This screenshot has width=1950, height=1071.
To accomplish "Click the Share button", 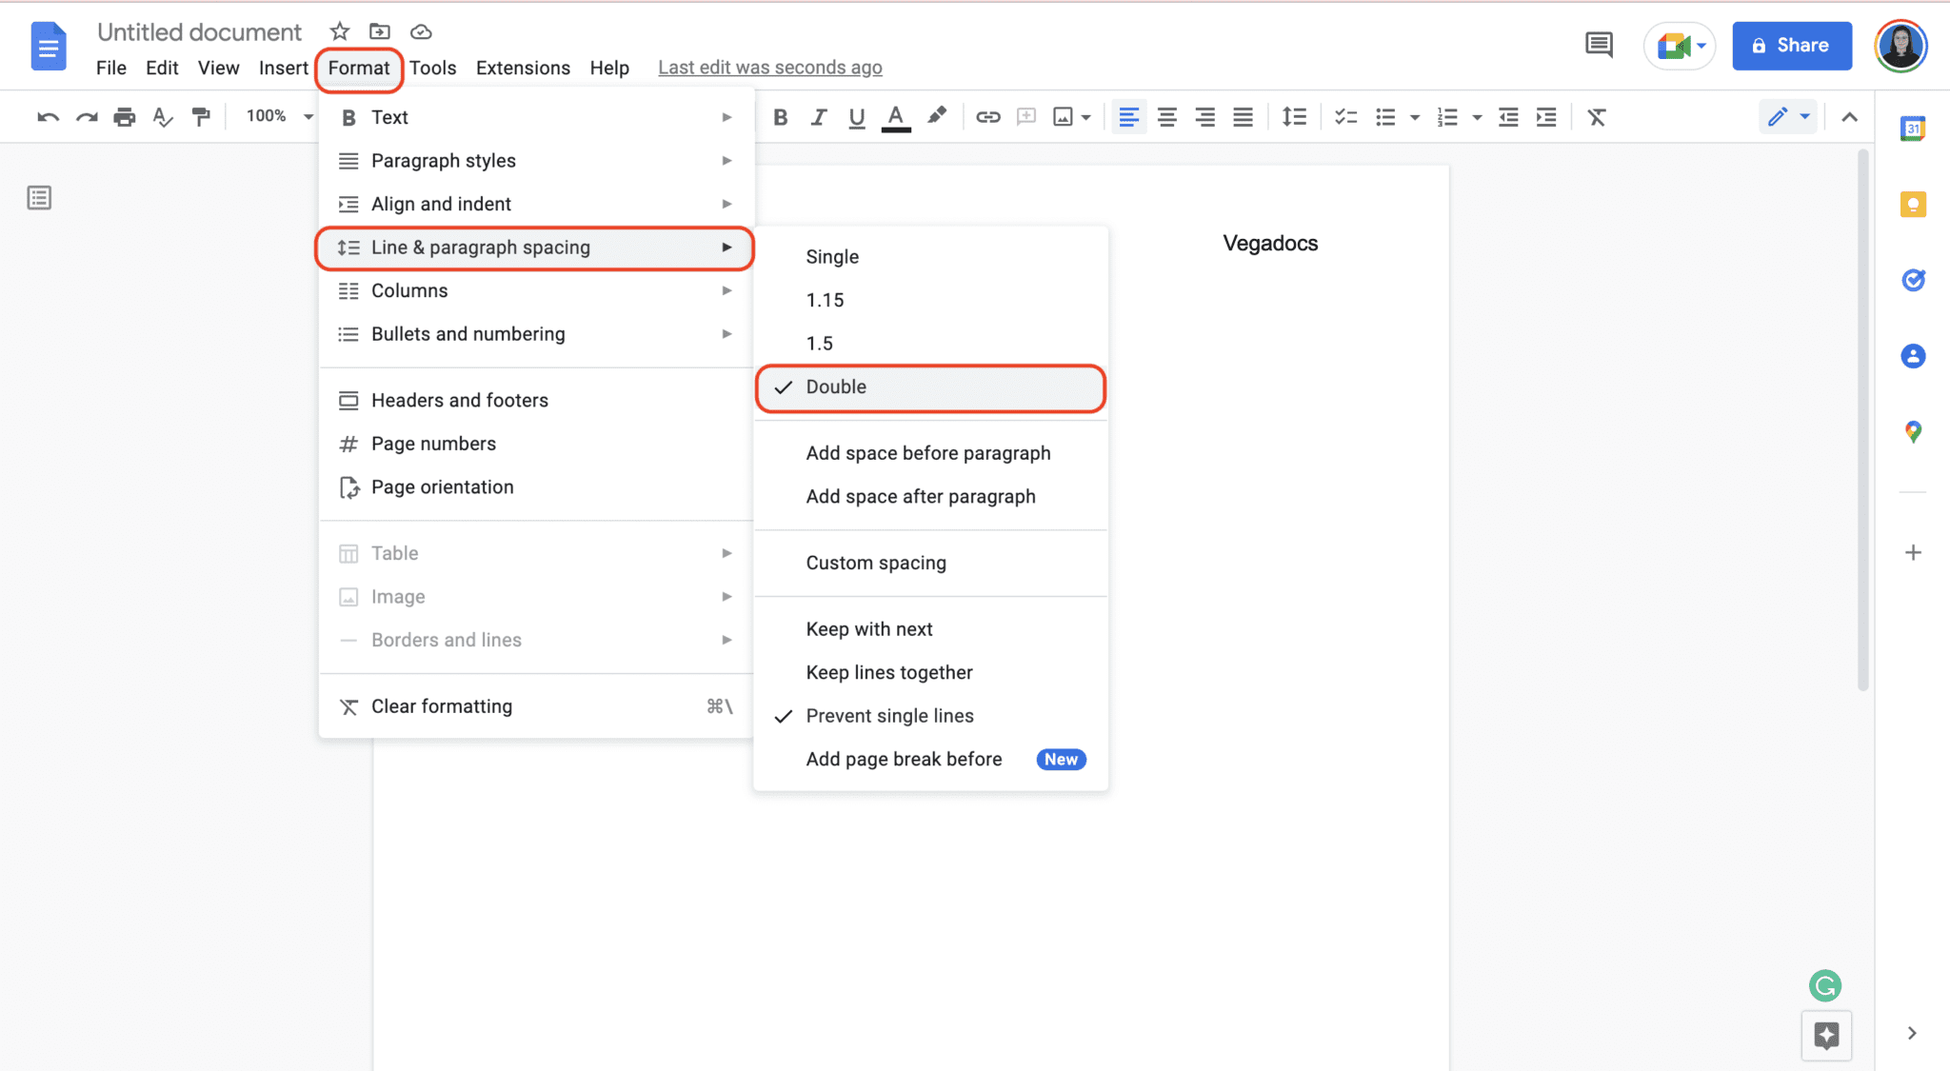I will 1790,45.
